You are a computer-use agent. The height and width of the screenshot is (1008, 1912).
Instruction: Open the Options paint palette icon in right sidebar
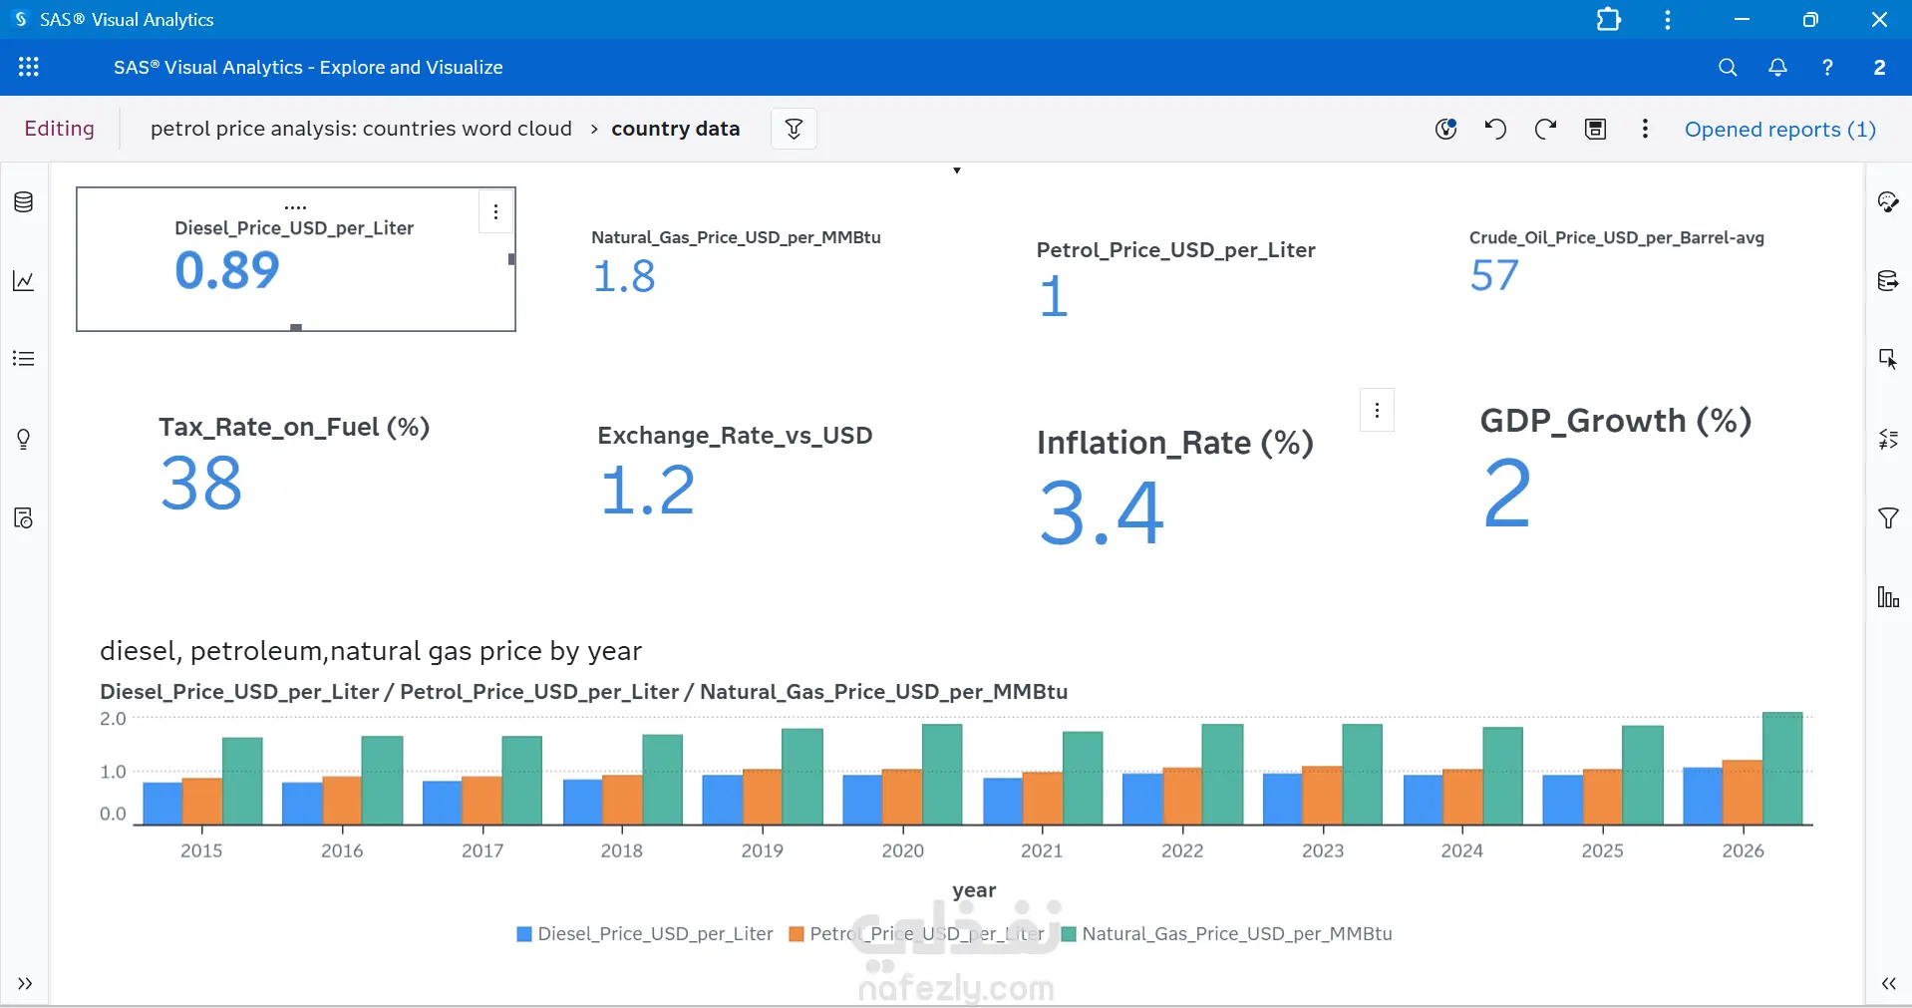click(x=1888, y=202)
